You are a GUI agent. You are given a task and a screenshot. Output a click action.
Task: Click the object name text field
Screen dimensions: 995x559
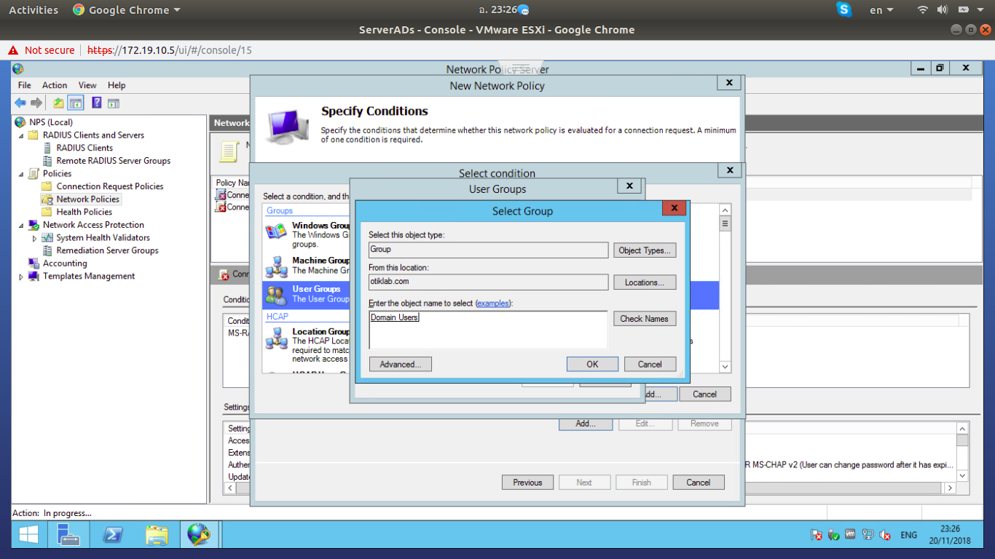tap(488, 330)
